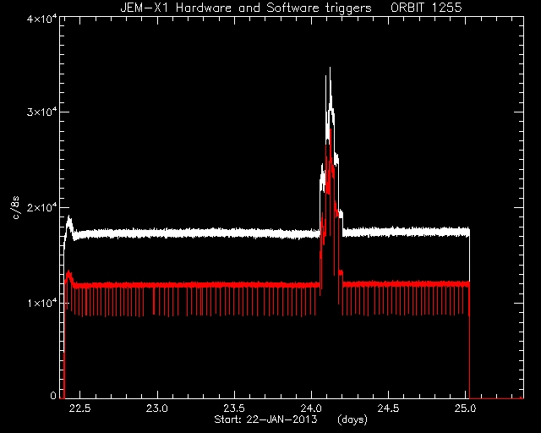Click the 4×10⁴ y-axis label
Screen dimensions: 541x433
[x=41, y=18]
